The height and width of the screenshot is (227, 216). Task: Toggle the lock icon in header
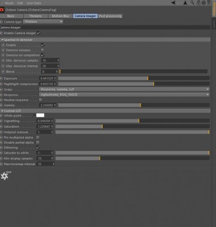pyautogui.click(x=198, y=3)
